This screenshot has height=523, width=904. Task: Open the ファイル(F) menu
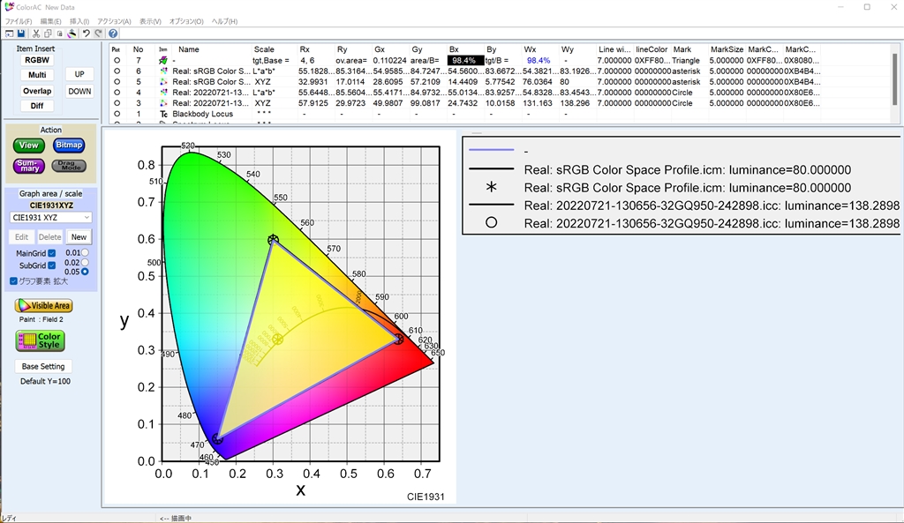tap(19, 21)
